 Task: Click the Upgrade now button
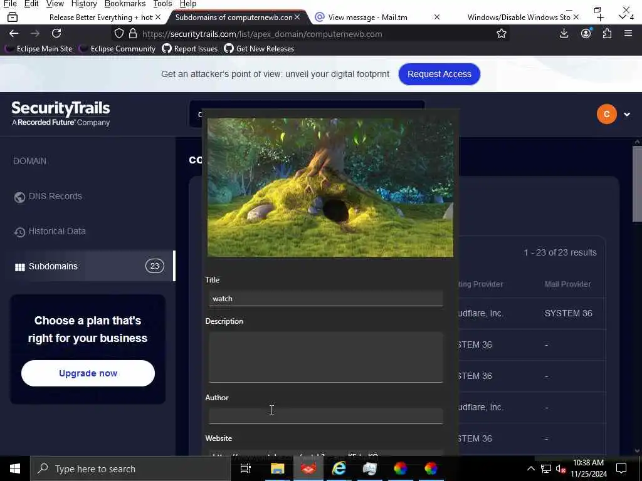point(88,373)
